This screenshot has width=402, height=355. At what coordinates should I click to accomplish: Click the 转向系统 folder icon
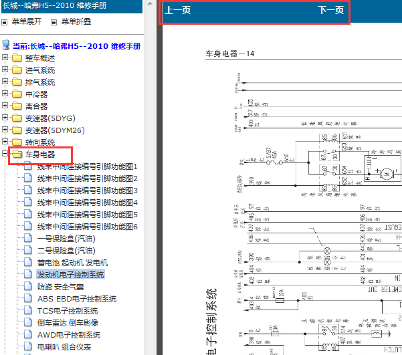coord(17,142)
